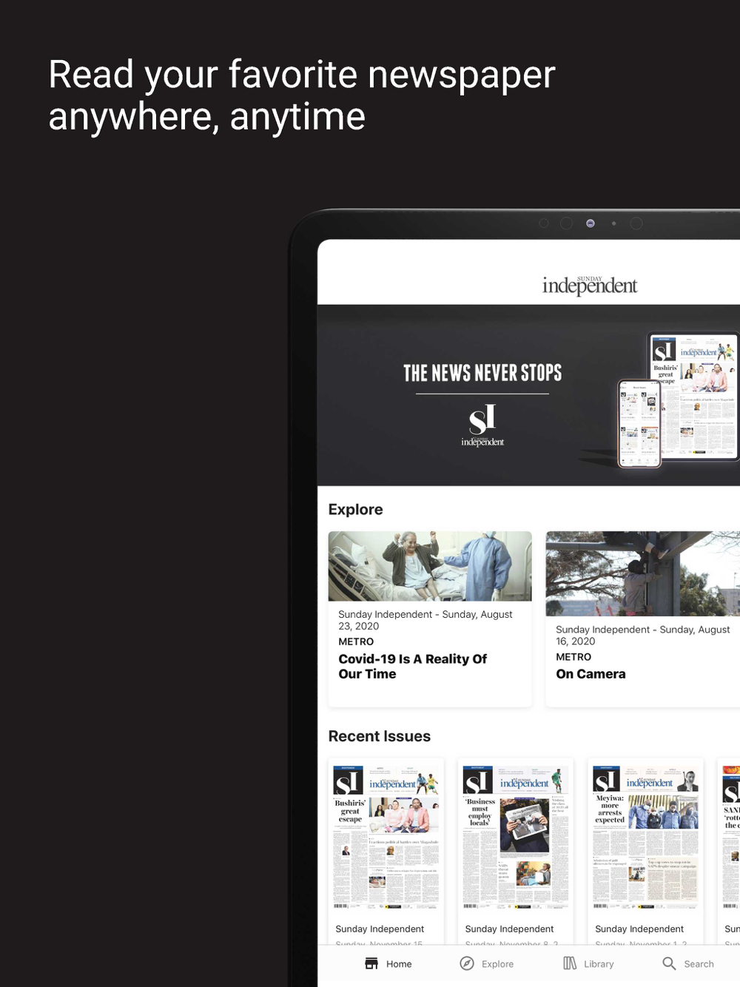Open Covid-19 article hospital photo
This screenshot has height=987, width=740.
(430, 566)
